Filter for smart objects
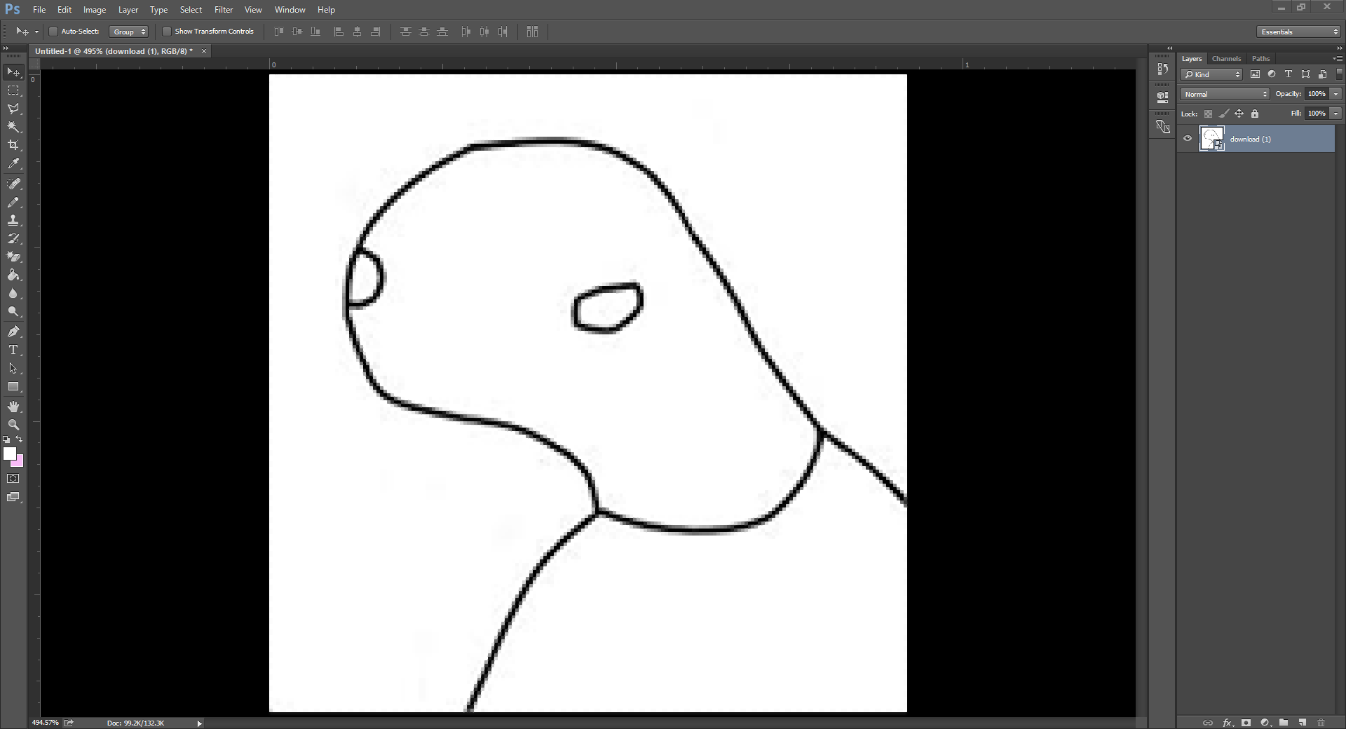 pyautogui.click(x=1322, y=74)
